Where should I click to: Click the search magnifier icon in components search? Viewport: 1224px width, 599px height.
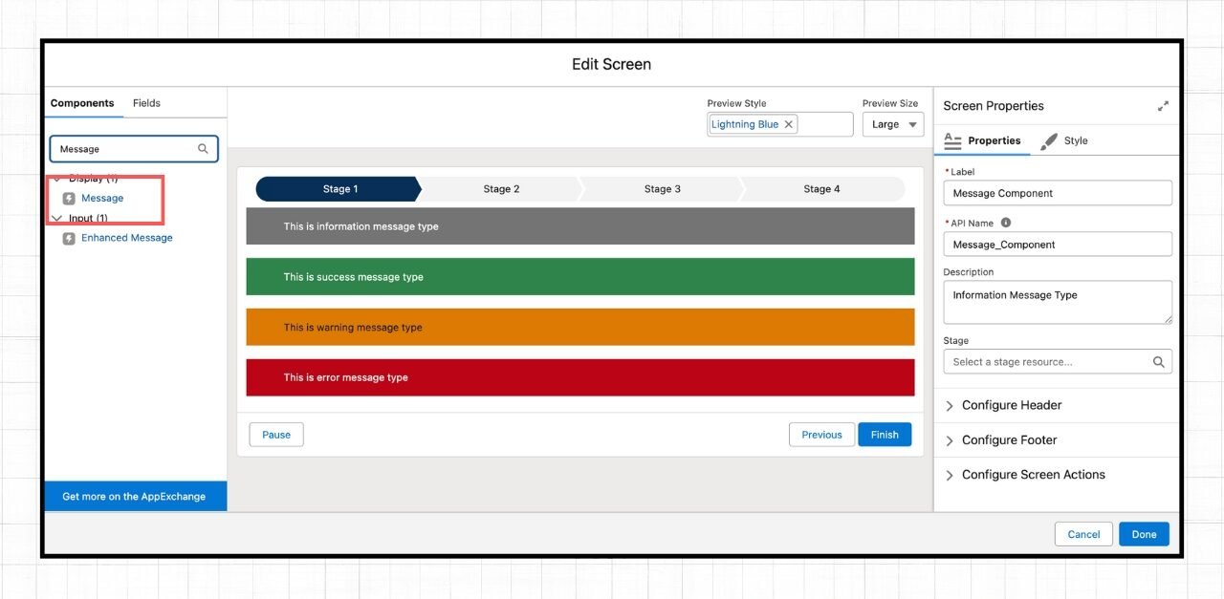[x=203, y=149]
